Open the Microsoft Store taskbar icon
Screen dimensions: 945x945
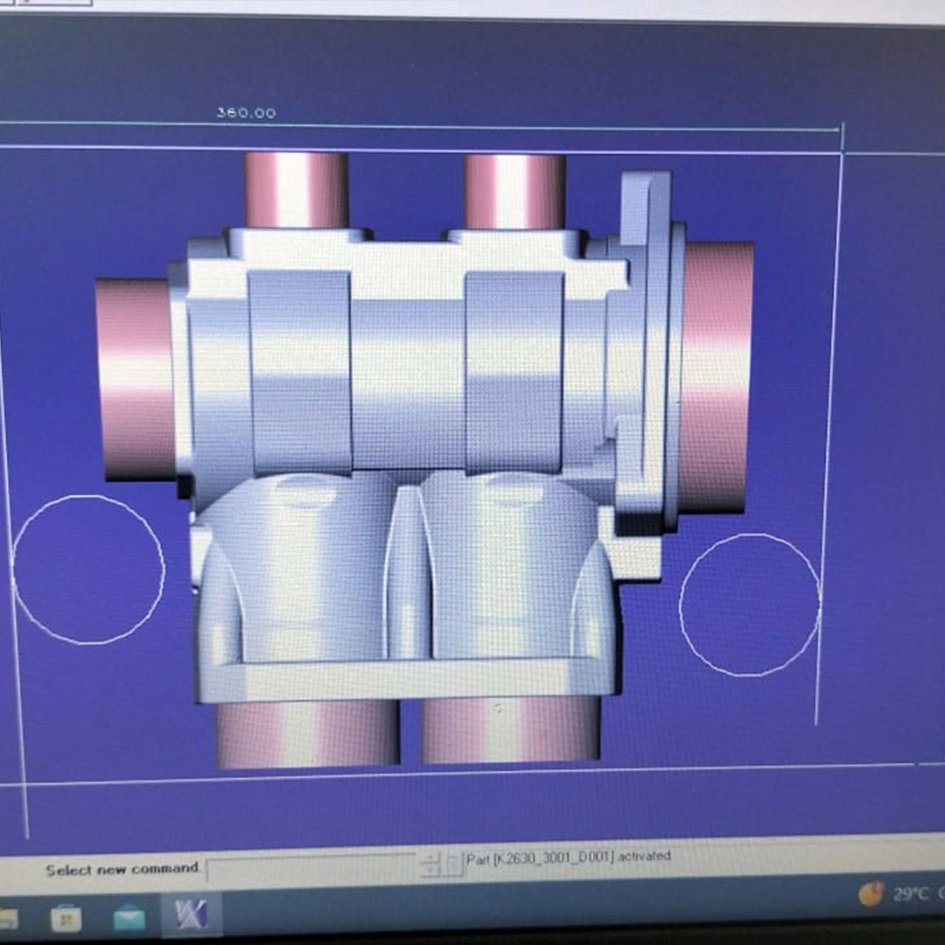coord(66,919)
